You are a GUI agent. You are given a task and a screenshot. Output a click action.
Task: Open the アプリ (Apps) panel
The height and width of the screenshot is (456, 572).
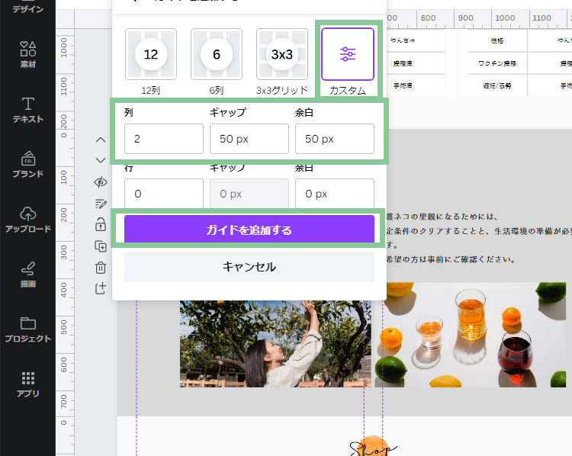(27, 384)
